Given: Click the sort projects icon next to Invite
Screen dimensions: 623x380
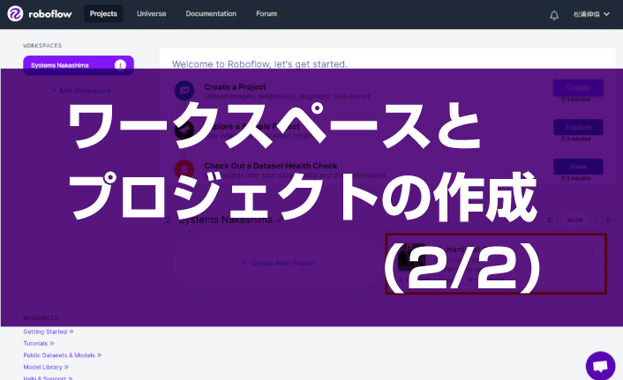Looking at the screenshot, I should point(550,220).
